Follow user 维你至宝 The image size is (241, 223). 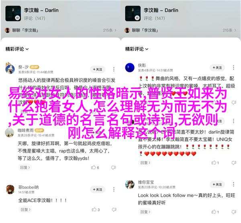click(217, 184)
